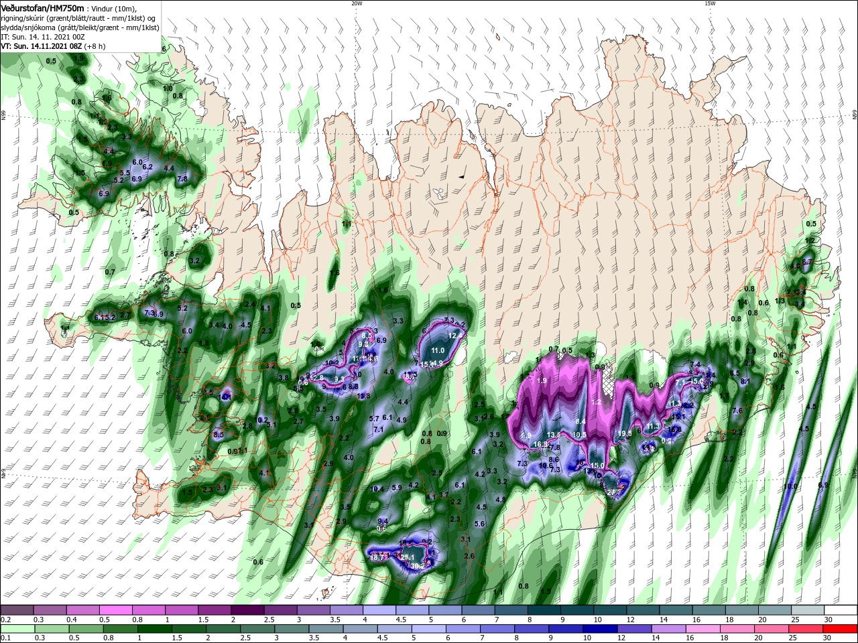Click the 5.9 precipitation value
The height and width of the screenshot is (643, 858).
397,488
